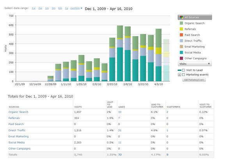
Task: Click the 1,516 Direct Traffic visits cell
Action: point(78,130)
